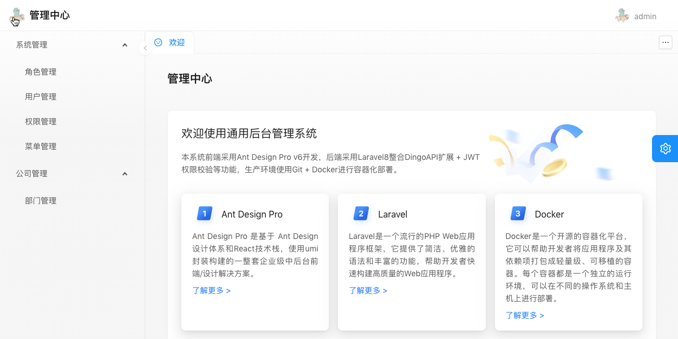Click the Docker card title
This screenshot has height=339, width=678.
click(549, 214)
